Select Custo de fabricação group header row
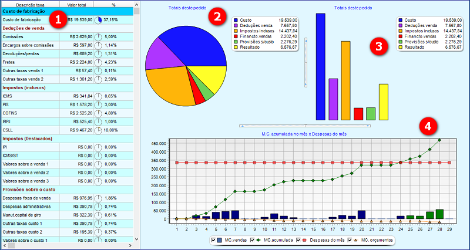Screen dimensions: 470x250 67,11
